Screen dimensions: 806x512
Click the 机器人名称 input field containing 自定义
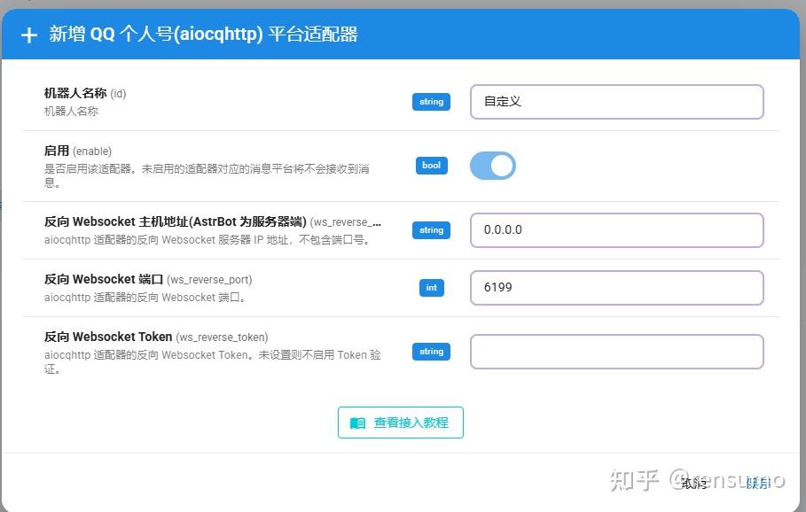(617, 102)
